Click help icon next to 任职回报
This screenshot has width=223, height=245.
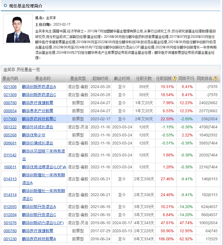tap(175, 78)
